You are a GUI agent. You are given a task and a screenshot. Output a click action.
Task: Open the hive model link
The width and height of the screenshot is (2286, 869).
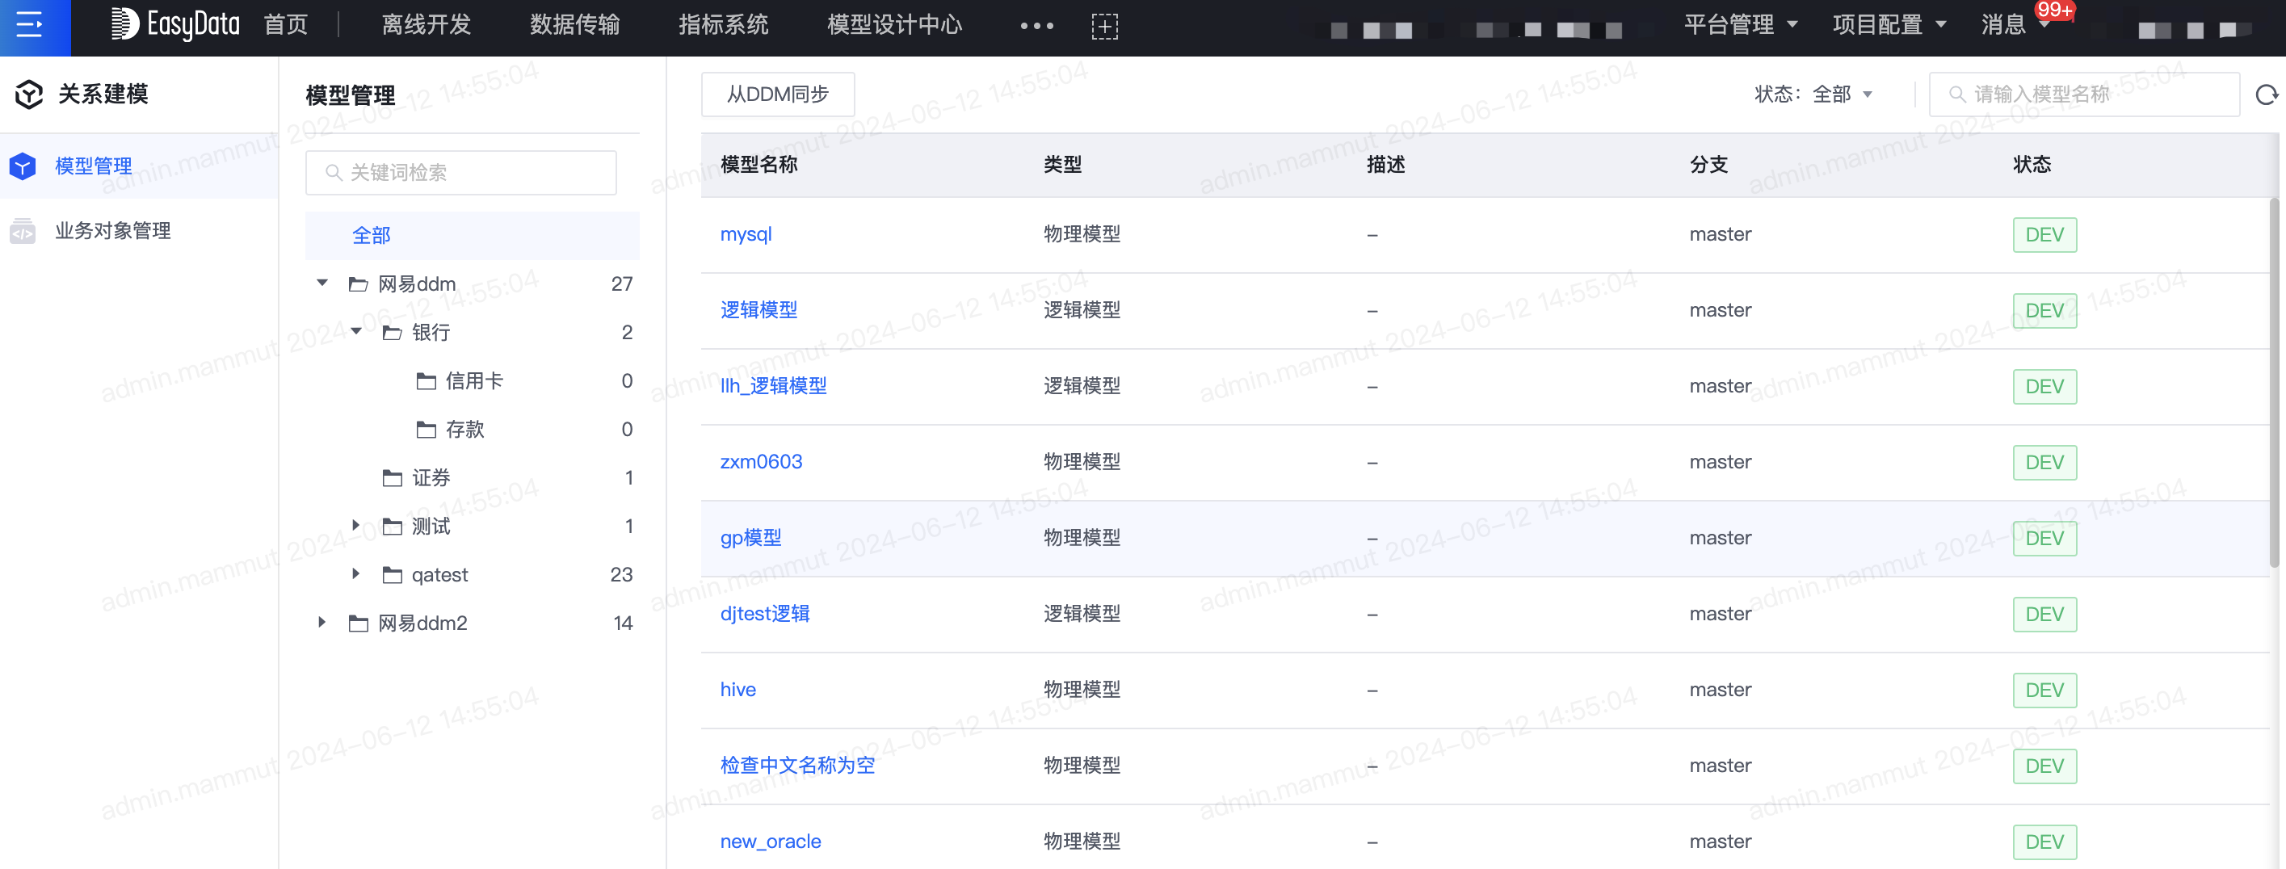737,690
